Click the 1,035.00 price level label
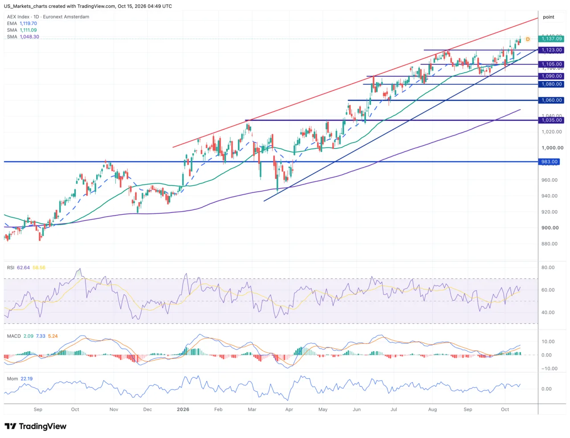Screen dimensions: 570x438 tap(551, 120)
